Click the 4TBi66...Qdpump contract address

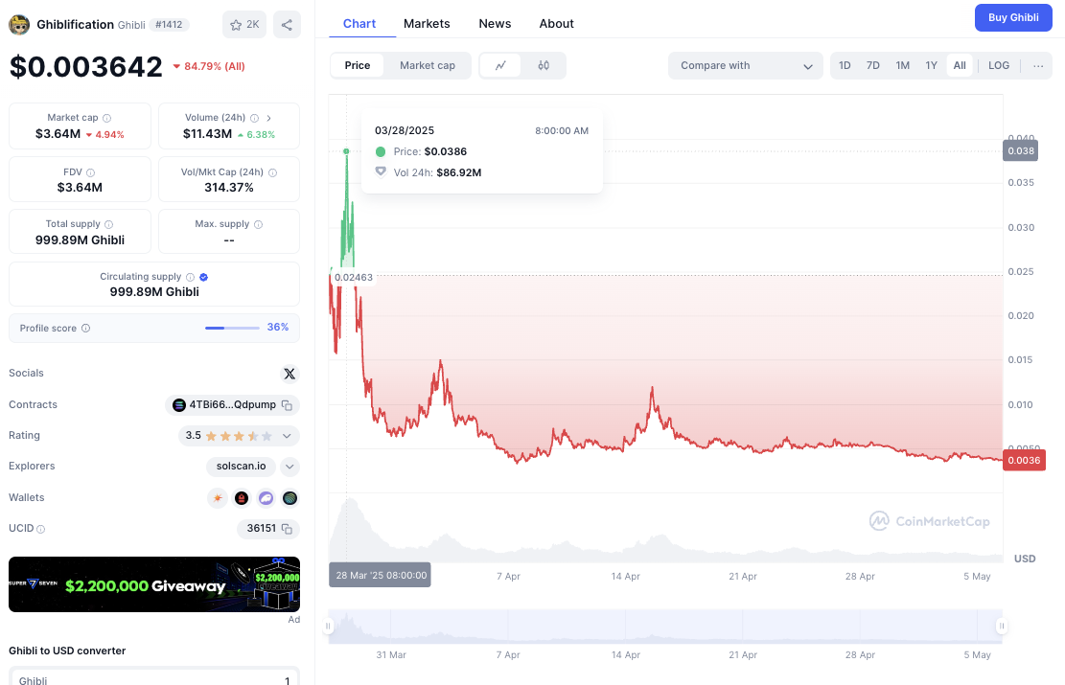click(232, 405)
